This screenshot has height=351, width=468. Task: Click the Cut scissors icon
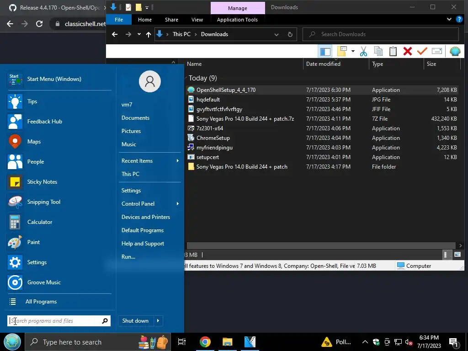coord(363,51)
